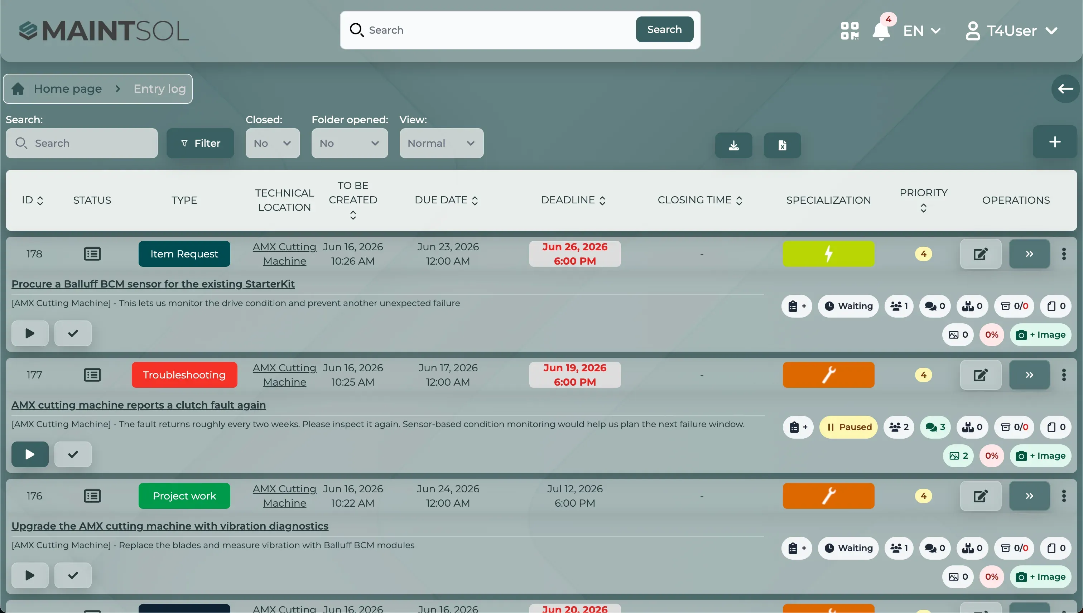This screenshot has width=1083, height=613.
Task: Open the Filter button
Action: click(200, 143)
